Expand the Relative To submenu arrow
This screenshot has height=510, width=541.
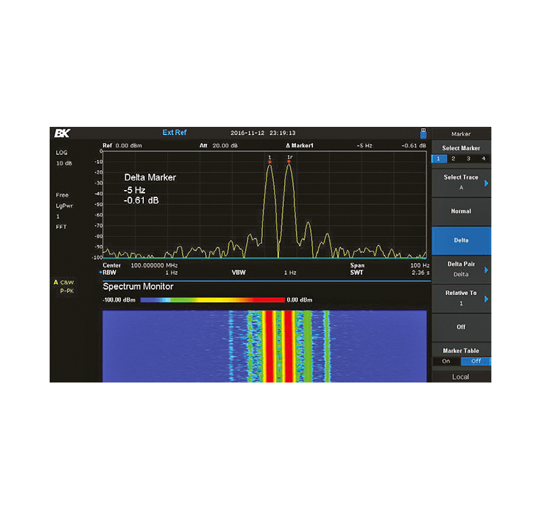coord(486,299)
